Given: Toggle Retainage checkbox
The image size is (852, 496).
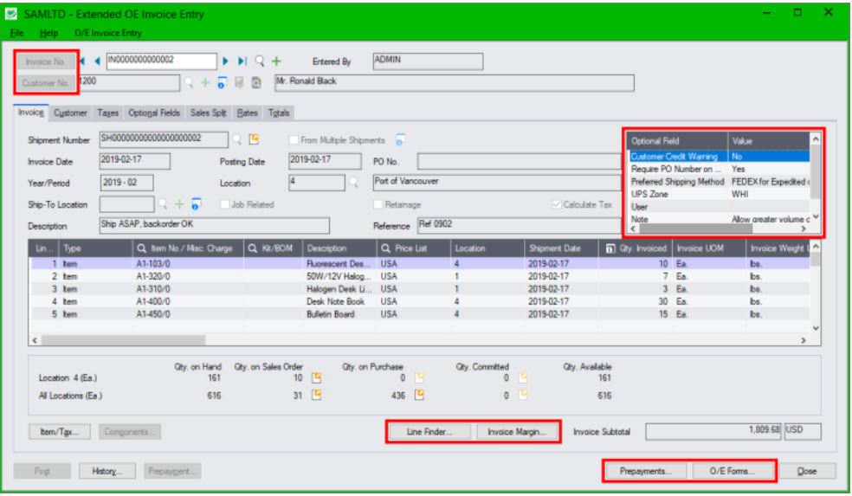Looking at the screenshot, I should (x=378, y=204).
